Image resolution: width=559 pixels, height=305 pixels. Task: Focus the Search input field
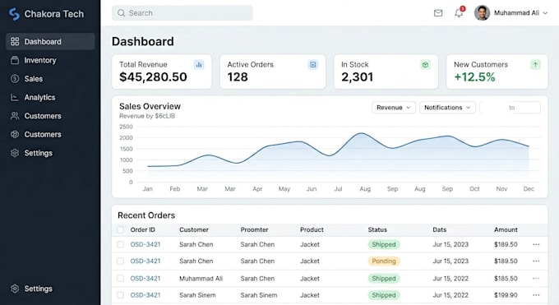pos(182,13)
